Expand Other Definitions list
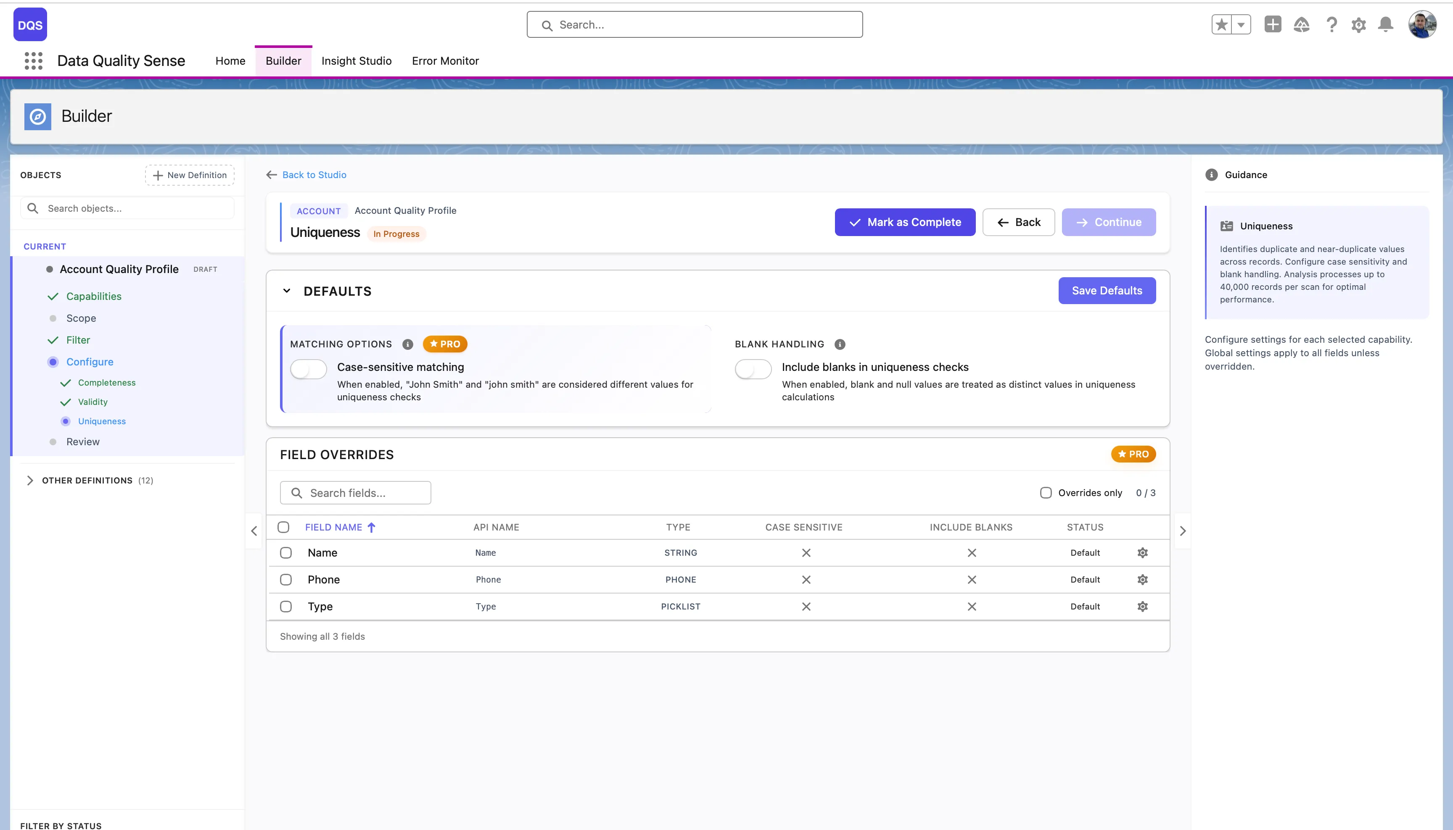This screenshot has height=830, width=1453. [30, 481]
